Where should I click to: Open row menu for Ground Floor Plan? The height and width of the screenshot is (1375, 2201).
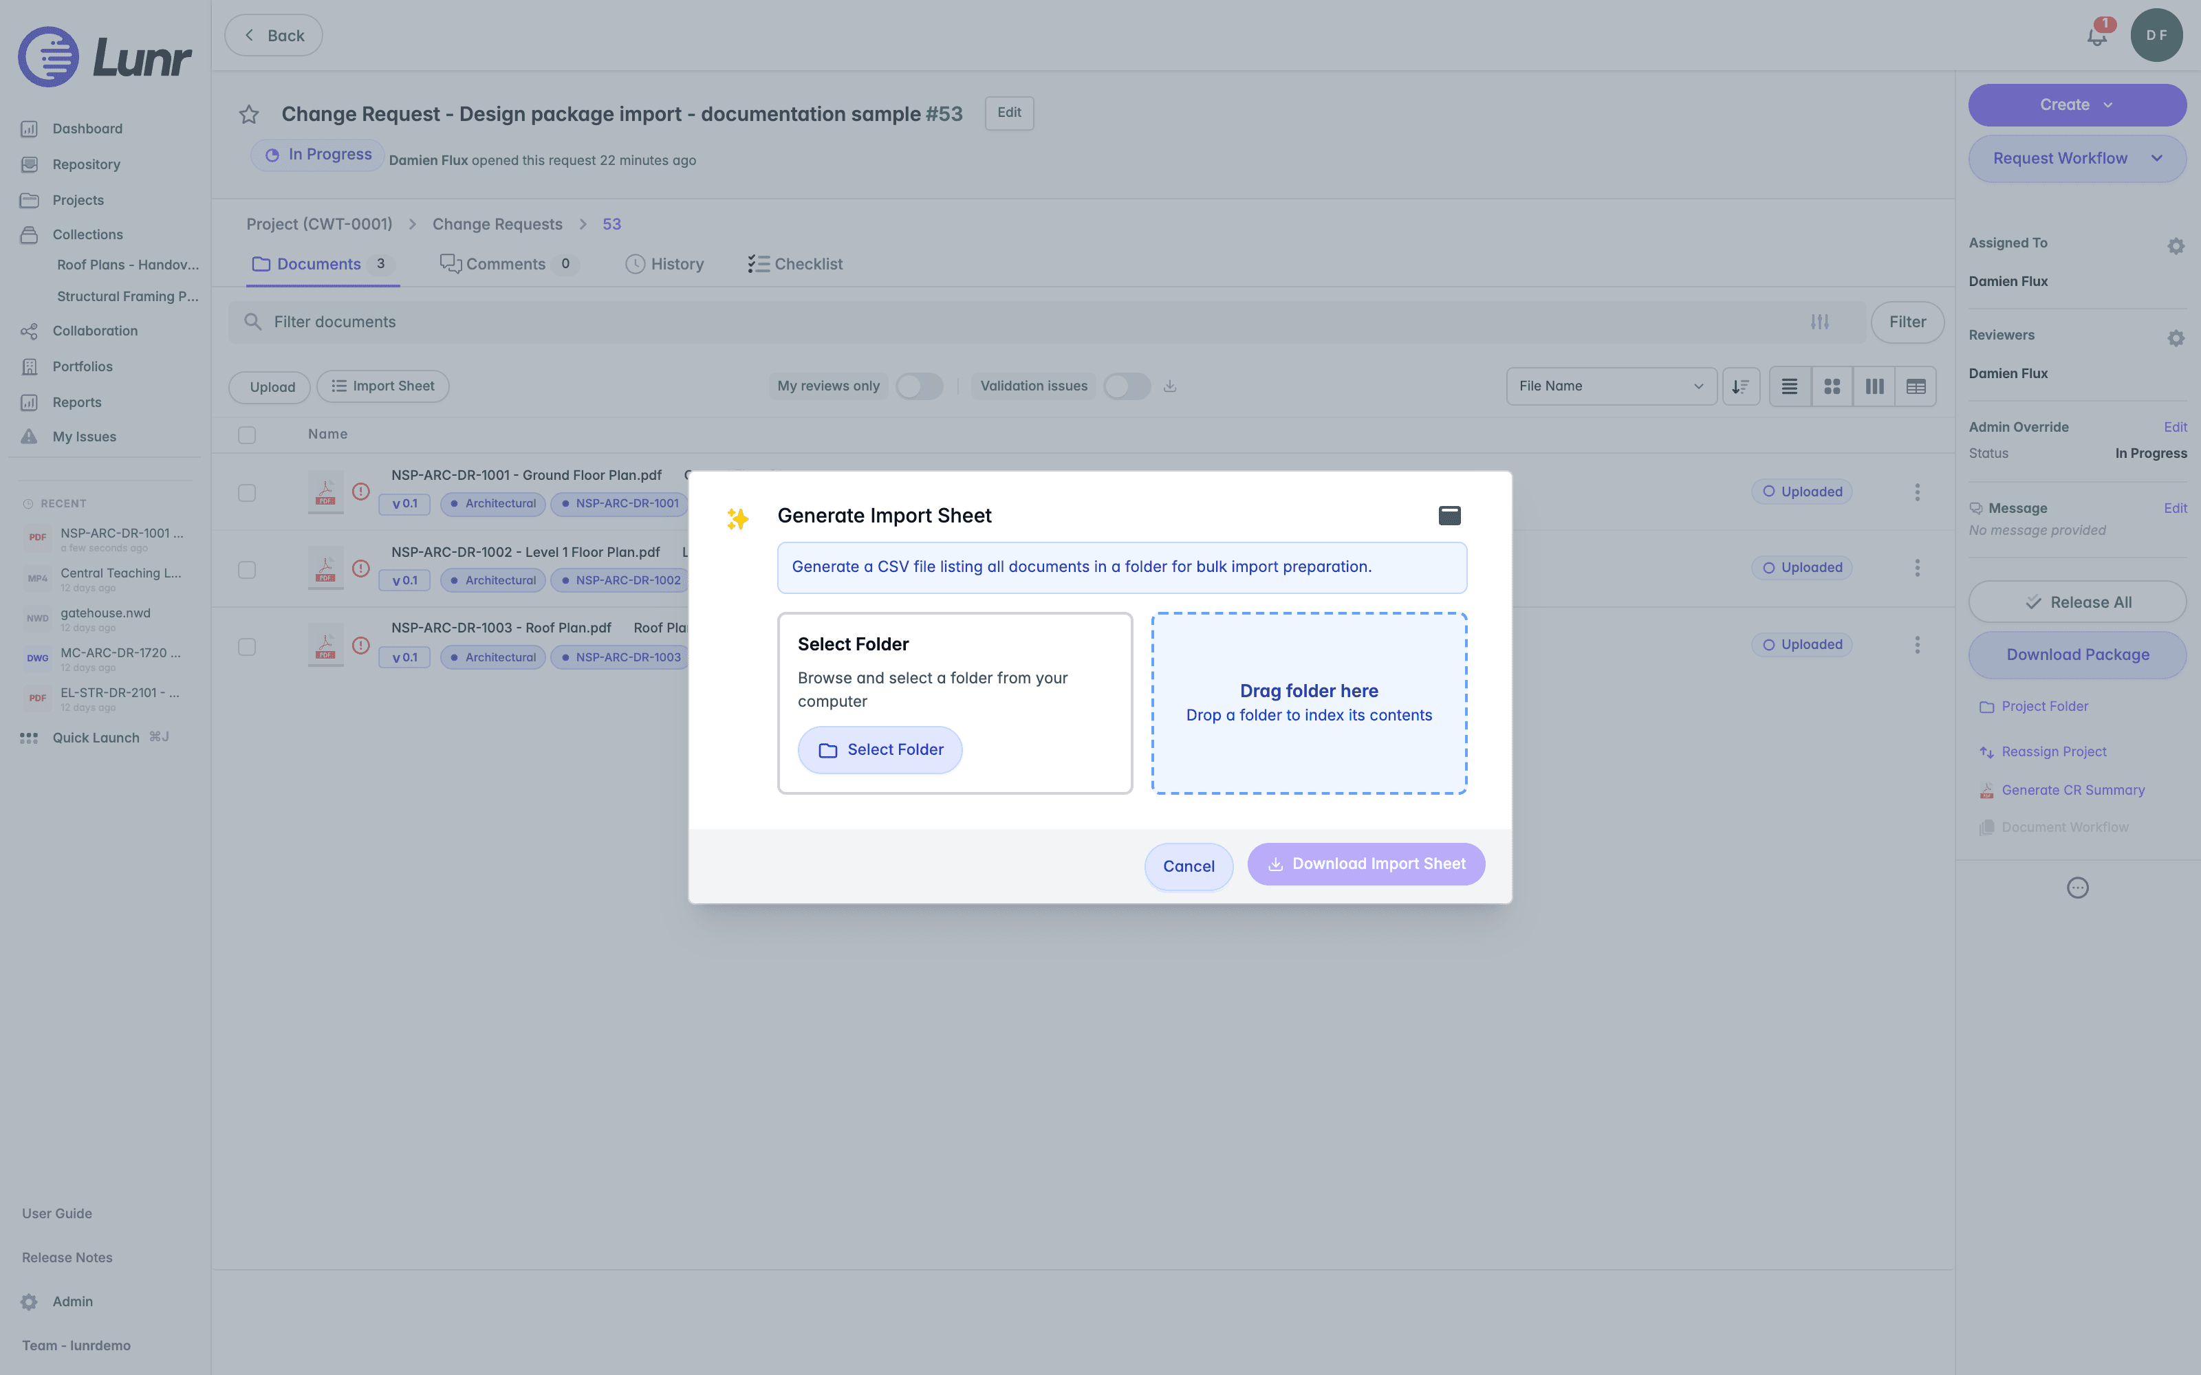[x=1917, y=492]
